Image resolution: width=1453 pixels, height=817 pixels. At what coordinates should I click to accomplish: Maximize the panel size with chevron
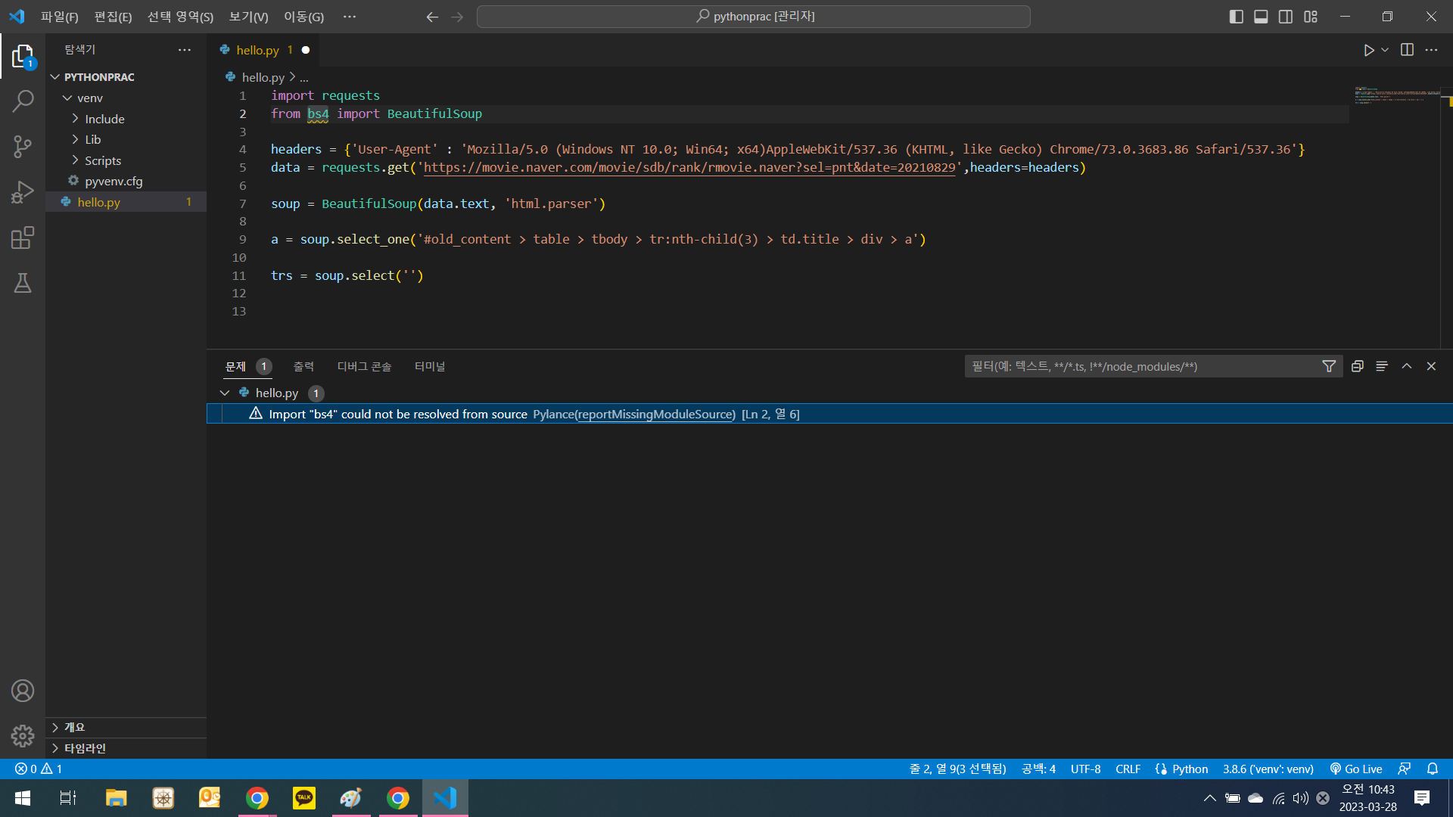1407,366
